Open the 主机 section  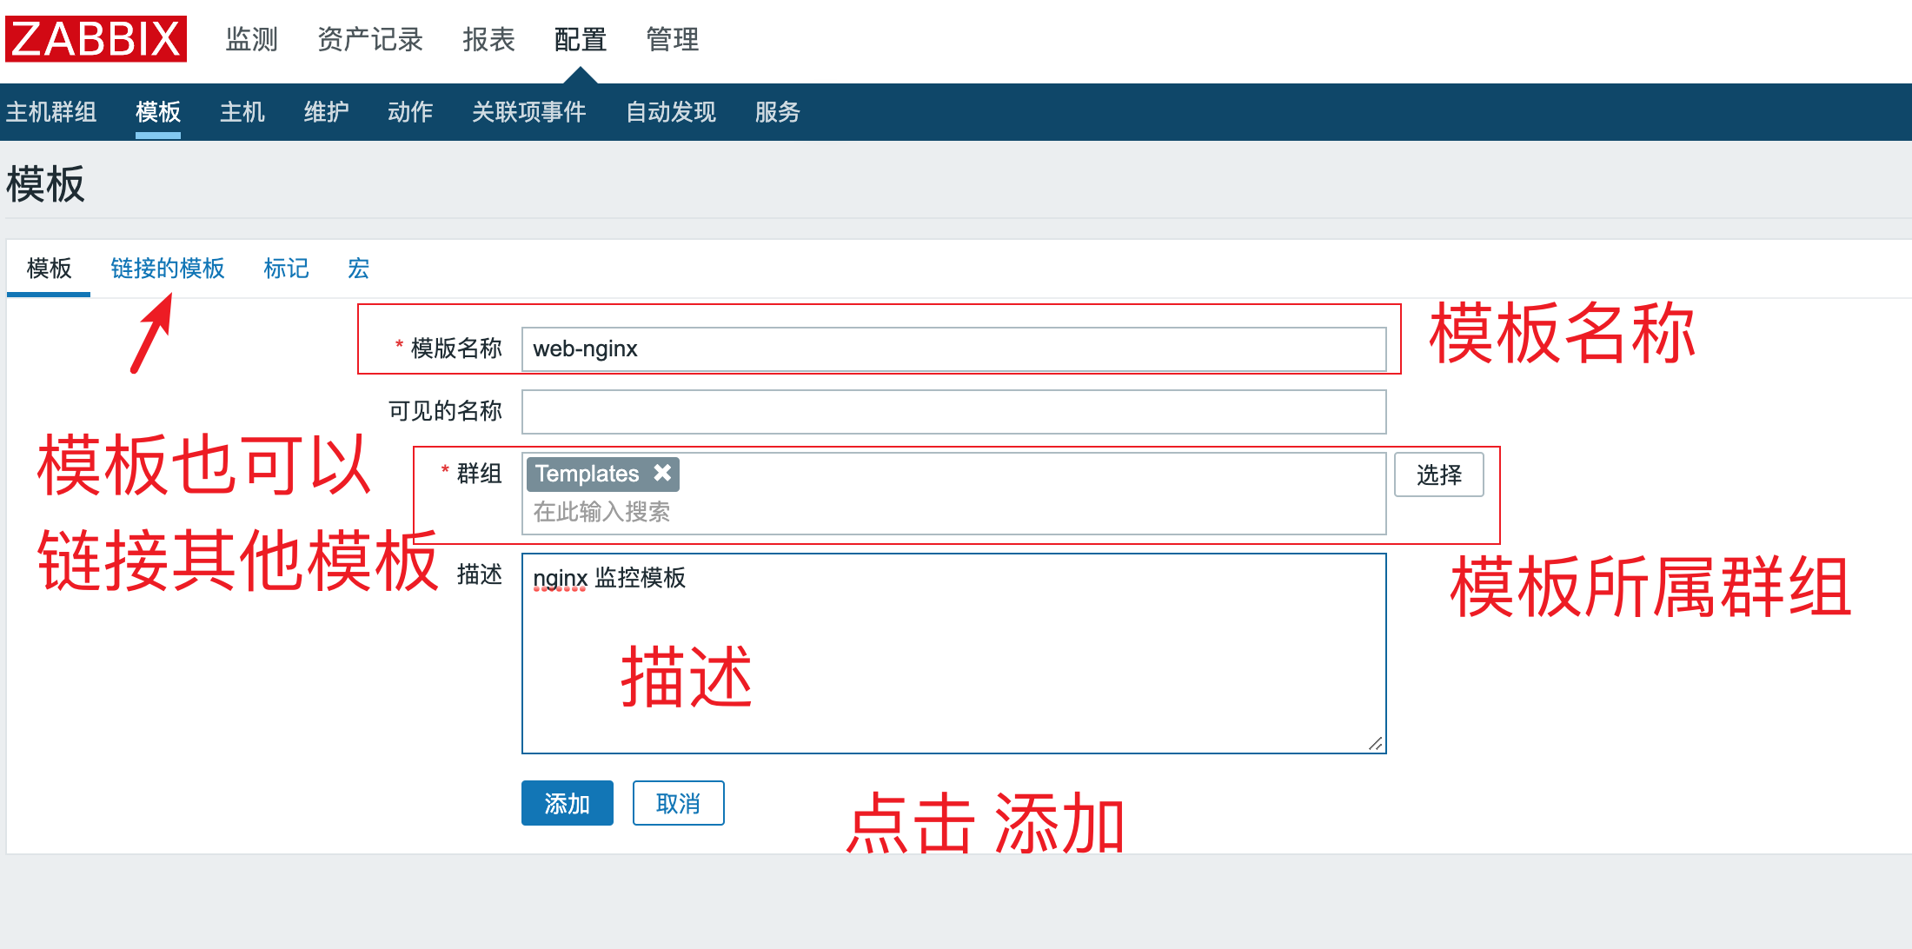point(242,112)
